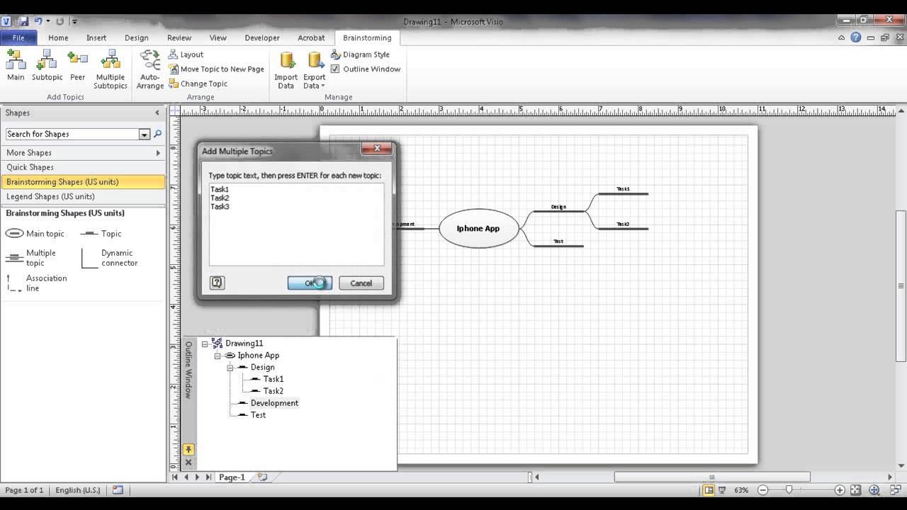Switch to the Insert ribbon tab
This screenshot has height=510, width=907.
96,38
